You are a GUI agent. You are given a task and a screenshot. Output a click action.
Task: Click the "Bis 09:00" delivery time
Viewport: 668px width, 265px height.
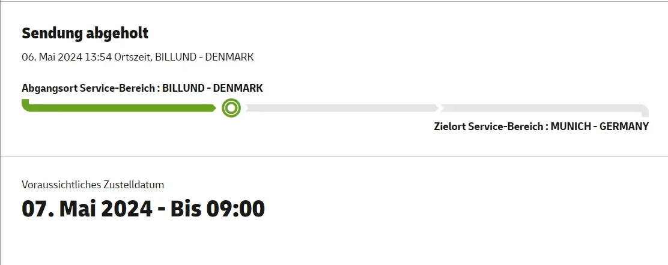click(217, 208)
